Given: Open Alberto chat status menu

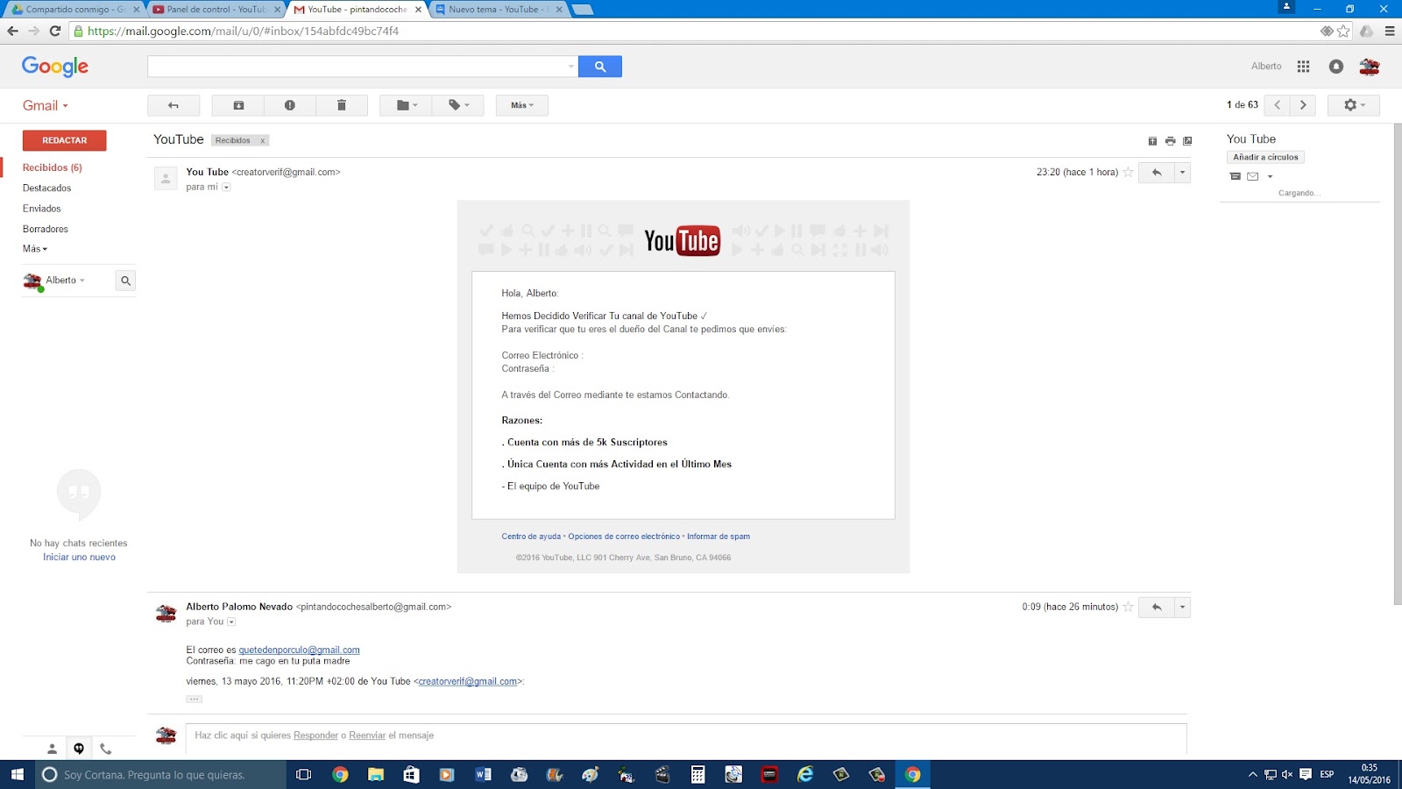Looking at the screenshot, I should [66, 281].
